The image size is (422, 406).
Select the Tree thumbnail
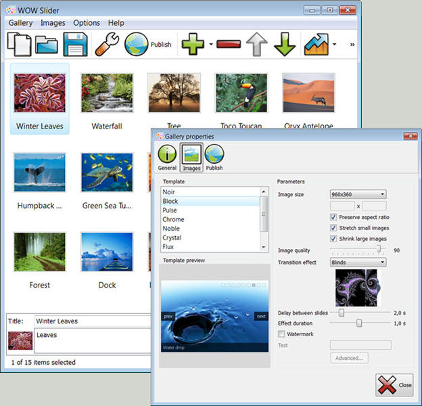tap(174, 93)
